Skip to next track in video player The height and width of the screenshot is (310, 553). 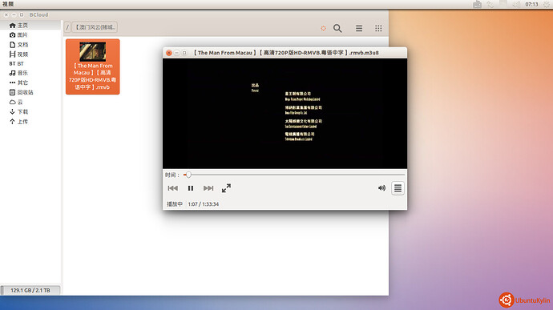pos(208,188)
